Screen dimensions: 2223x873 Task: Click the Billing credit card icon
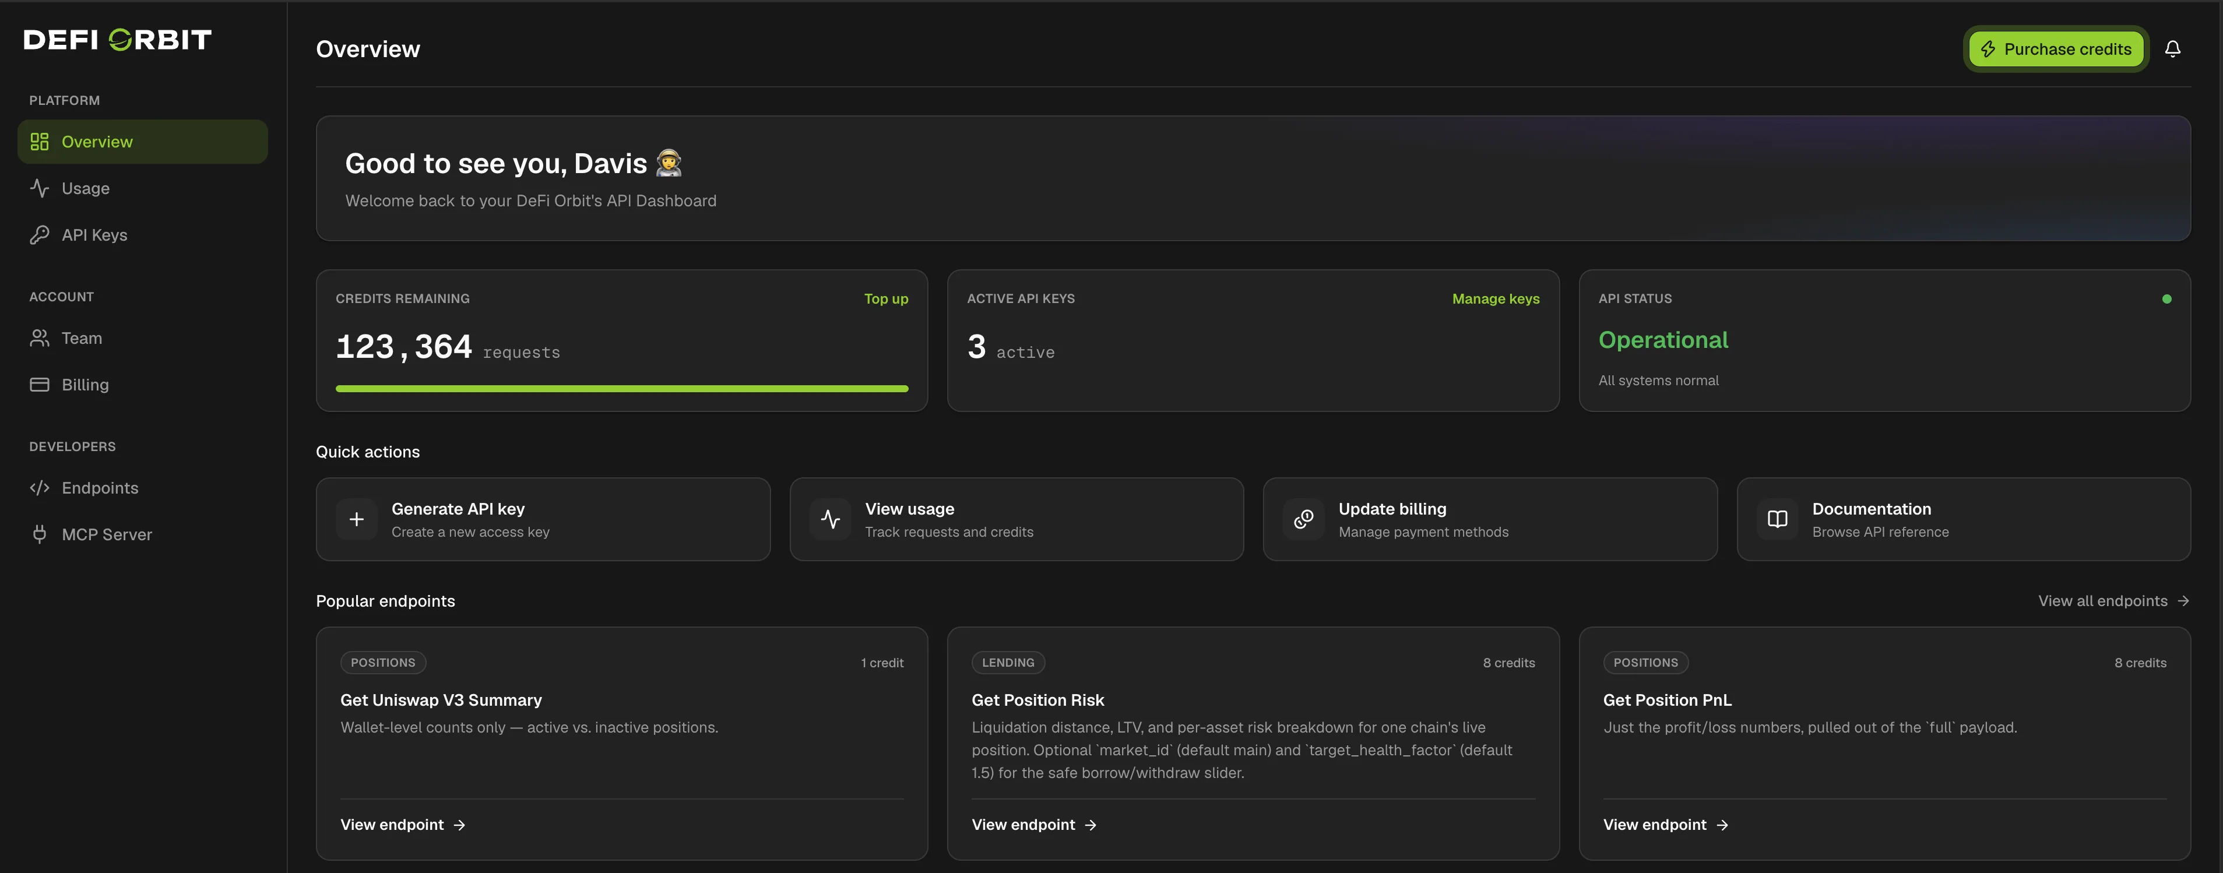(40, 385)
